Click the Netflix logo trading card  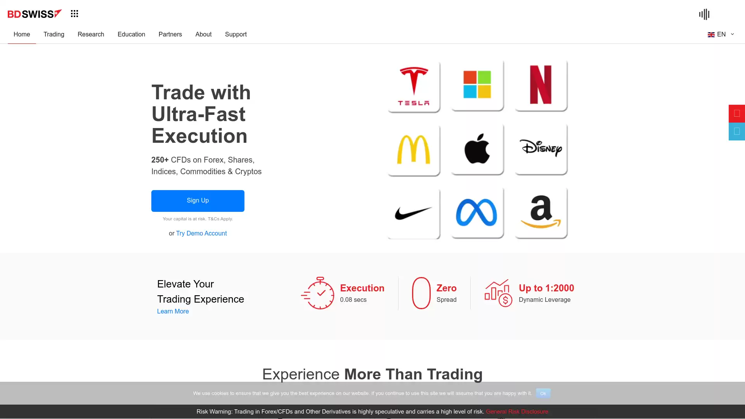539,86
